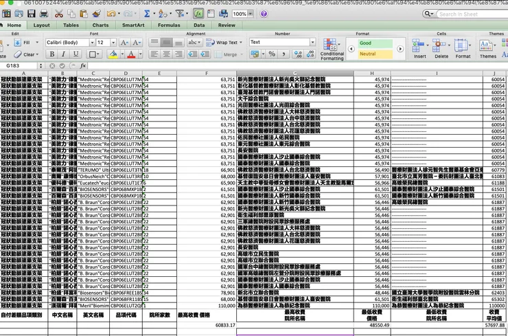Save the workbook with floppy icon
The height and width of the screenshot is (336, 508).
[32, 14]
